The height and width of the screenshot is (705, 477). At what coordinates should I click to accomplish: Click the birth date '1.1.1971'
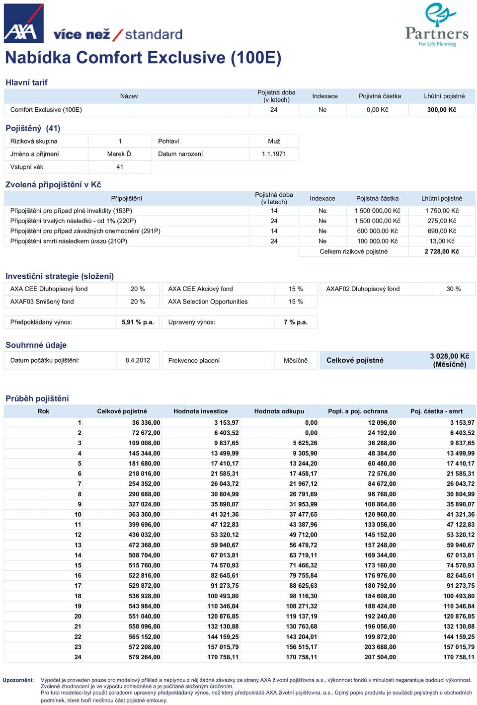point(274,154)
